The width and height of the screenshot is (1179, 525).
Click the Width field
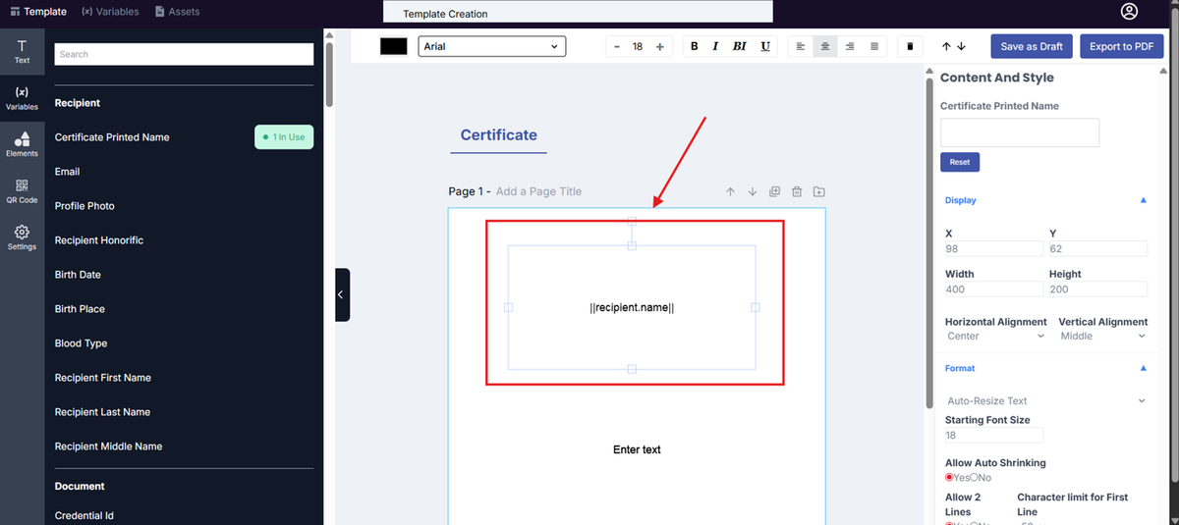(993, 289)
